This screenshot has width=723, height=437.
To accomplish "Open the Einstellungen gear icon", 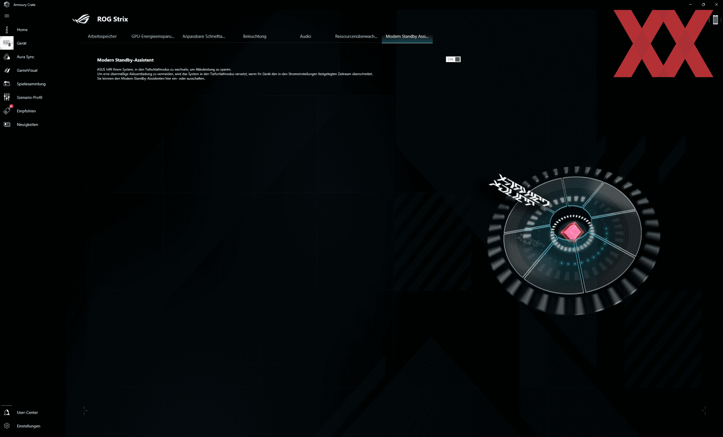I will click(x=7, y=426).
